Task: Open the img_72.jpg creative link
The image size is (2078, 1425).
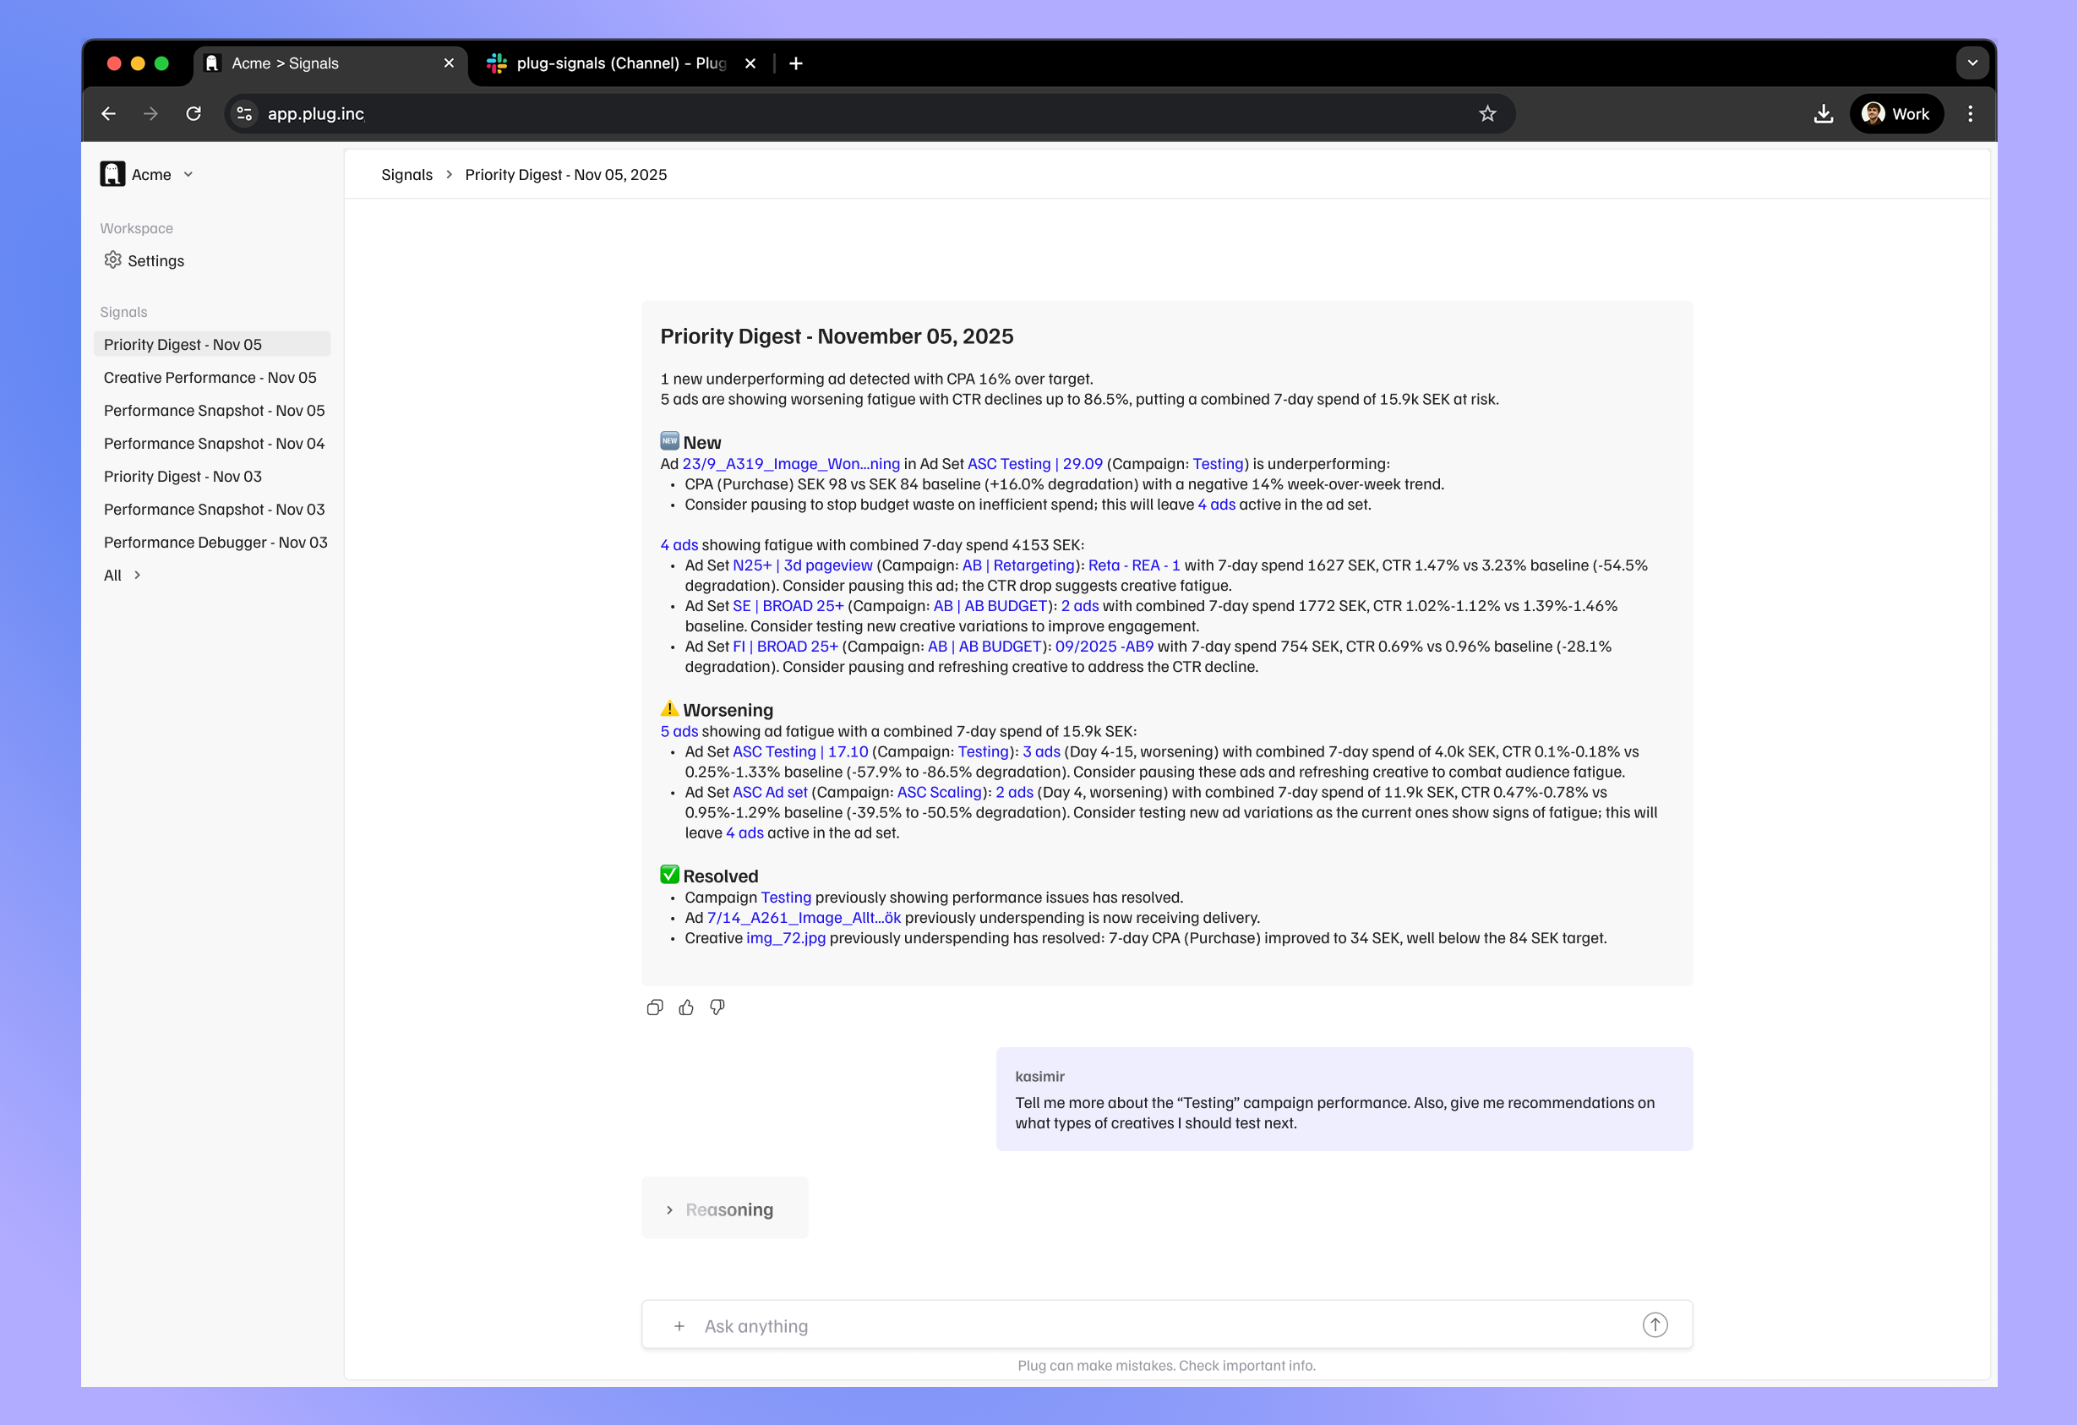Action: click(786, 937)
